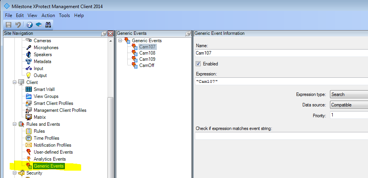Click the Matrix icon
This screenshot has width=368, height=178.
(x=29, y=117)
